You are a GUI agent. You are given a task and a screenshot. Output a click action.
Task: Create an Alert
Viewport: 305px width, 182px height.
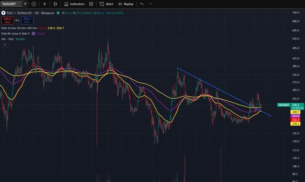(106, 4)
